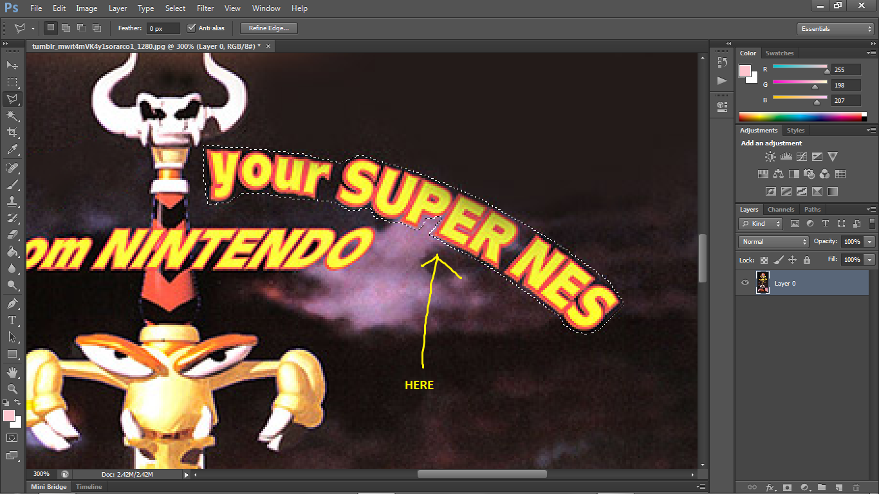Click the New selection mode icon
The image size is (879, 494).
[x=50, y=28]
